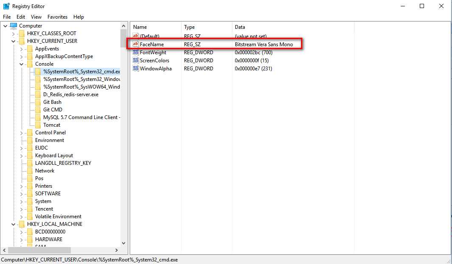Select the System key

coord(43,201)
